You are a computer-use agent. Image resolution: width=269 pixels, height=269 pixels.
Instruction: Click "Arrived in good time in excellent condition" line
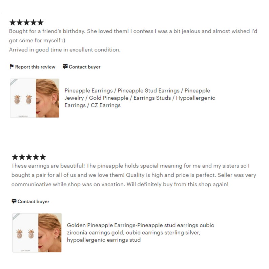tap(65, 50)
